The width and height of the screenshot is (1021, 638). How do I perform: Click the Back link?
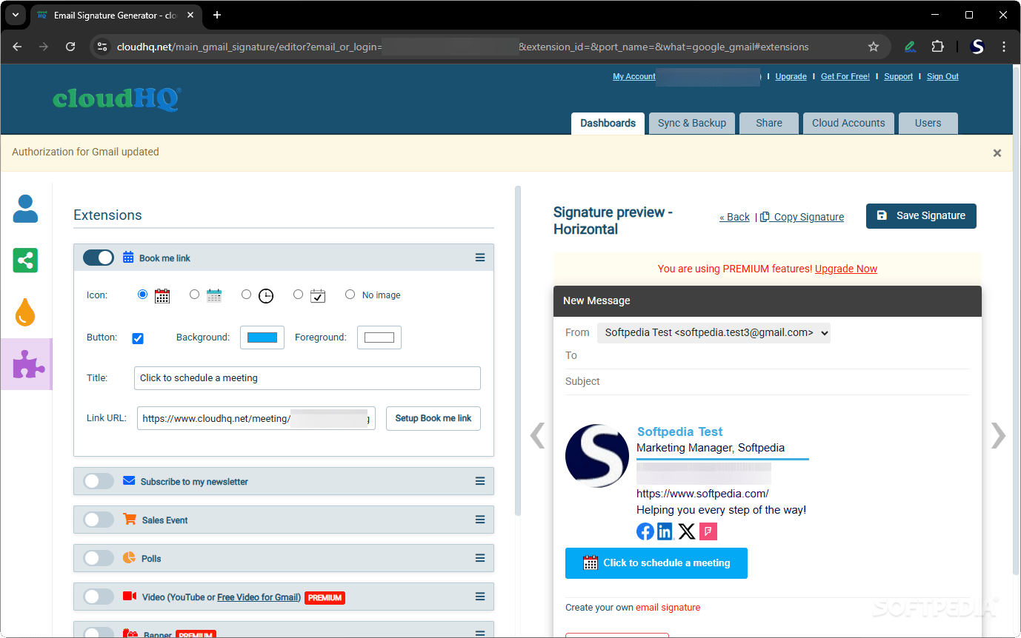tap(734, 217)
